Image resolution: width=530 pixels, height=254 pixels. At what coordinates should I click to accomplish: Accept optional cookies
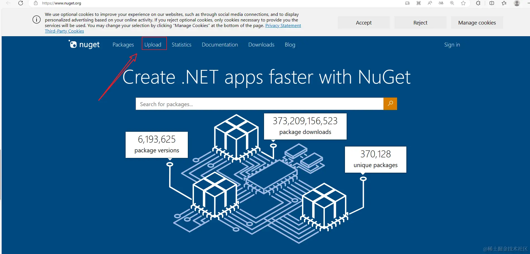364,23
